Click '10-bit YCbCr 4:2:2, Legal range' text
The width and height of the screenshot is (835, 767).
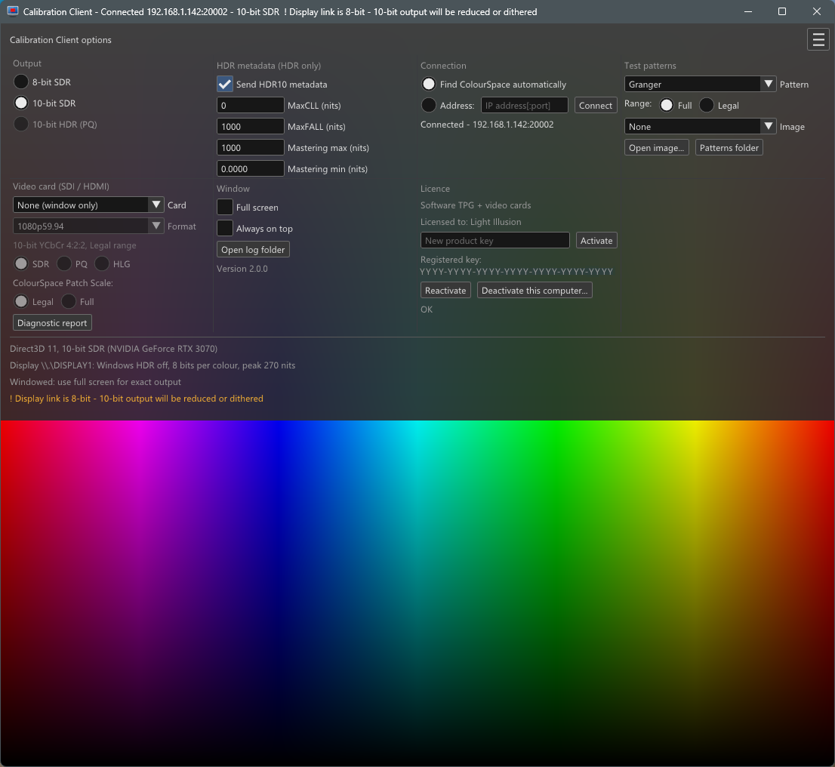[x=75, y=245]
